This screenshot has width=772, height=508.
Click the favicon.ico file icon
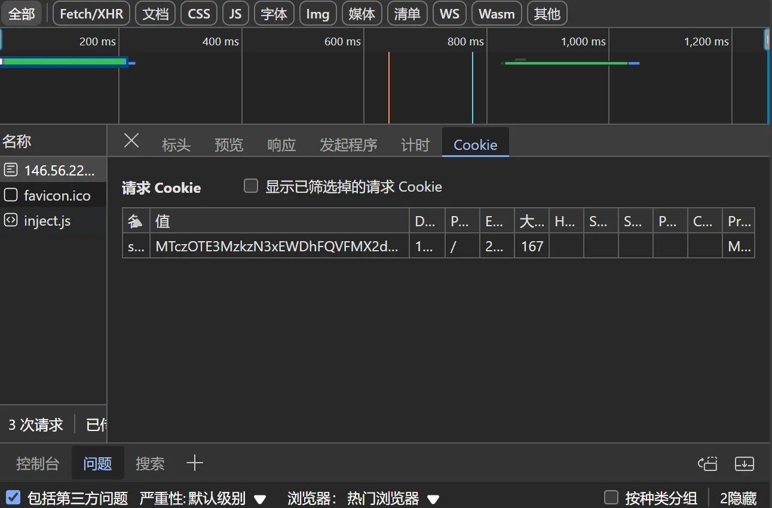coord(10,195)
